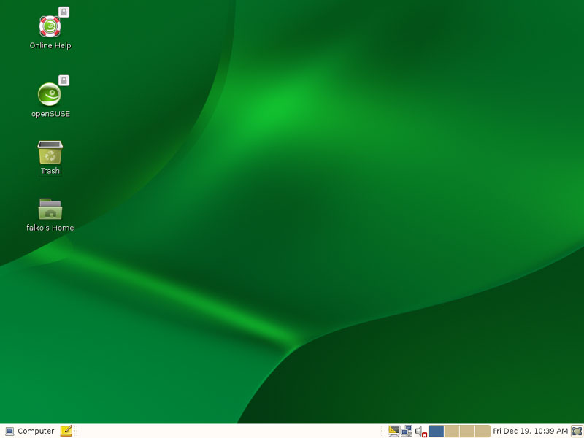The width and height of the screenshot is (584, 438).
Task: Open the display resolution tray applet
Action: tap(393, 431)
